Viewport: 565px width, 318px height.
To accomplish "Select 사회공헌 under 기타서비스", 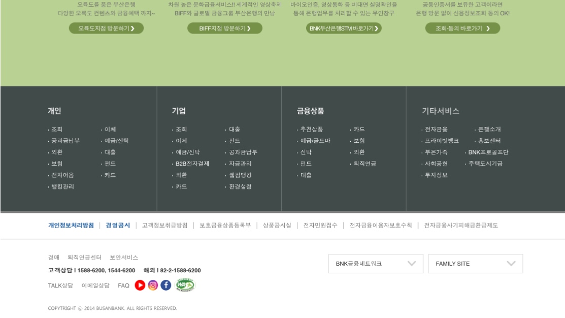I will [x=436, y=164].
